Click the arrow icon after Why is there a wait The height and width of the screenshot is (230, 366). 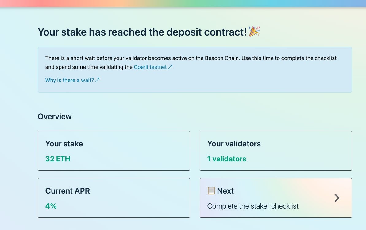(x=98, y=80)
